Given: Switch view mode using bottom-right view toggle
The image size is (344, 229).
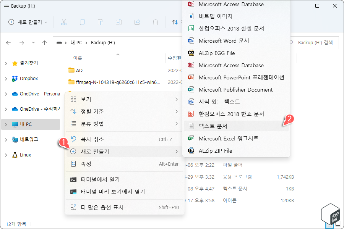Looking at the screenshot, I should [x=338, y=225].
